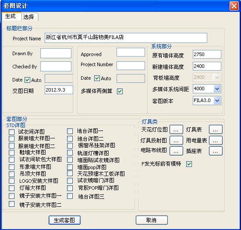Image resolution: width=241 pixels, height=230 pixels.
Task: Enable the 试衣间详图 checkbox
Action: tap(12, 132)
